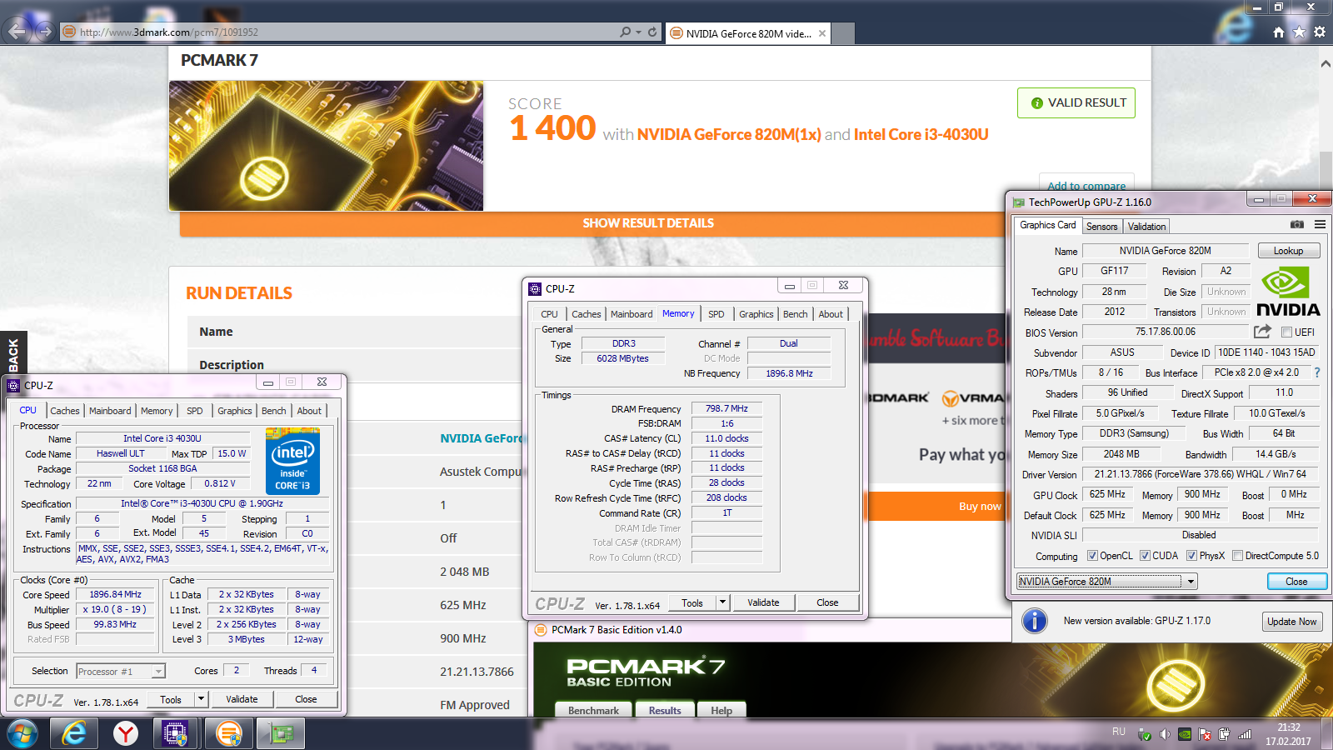Switch to the Sensors tab in GPU-Z
This screenshot has width=1333, height=750.
tap(1101, 227)
